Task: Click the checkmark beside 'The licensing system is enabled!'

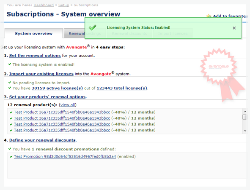Action: (x=10, y=64)
